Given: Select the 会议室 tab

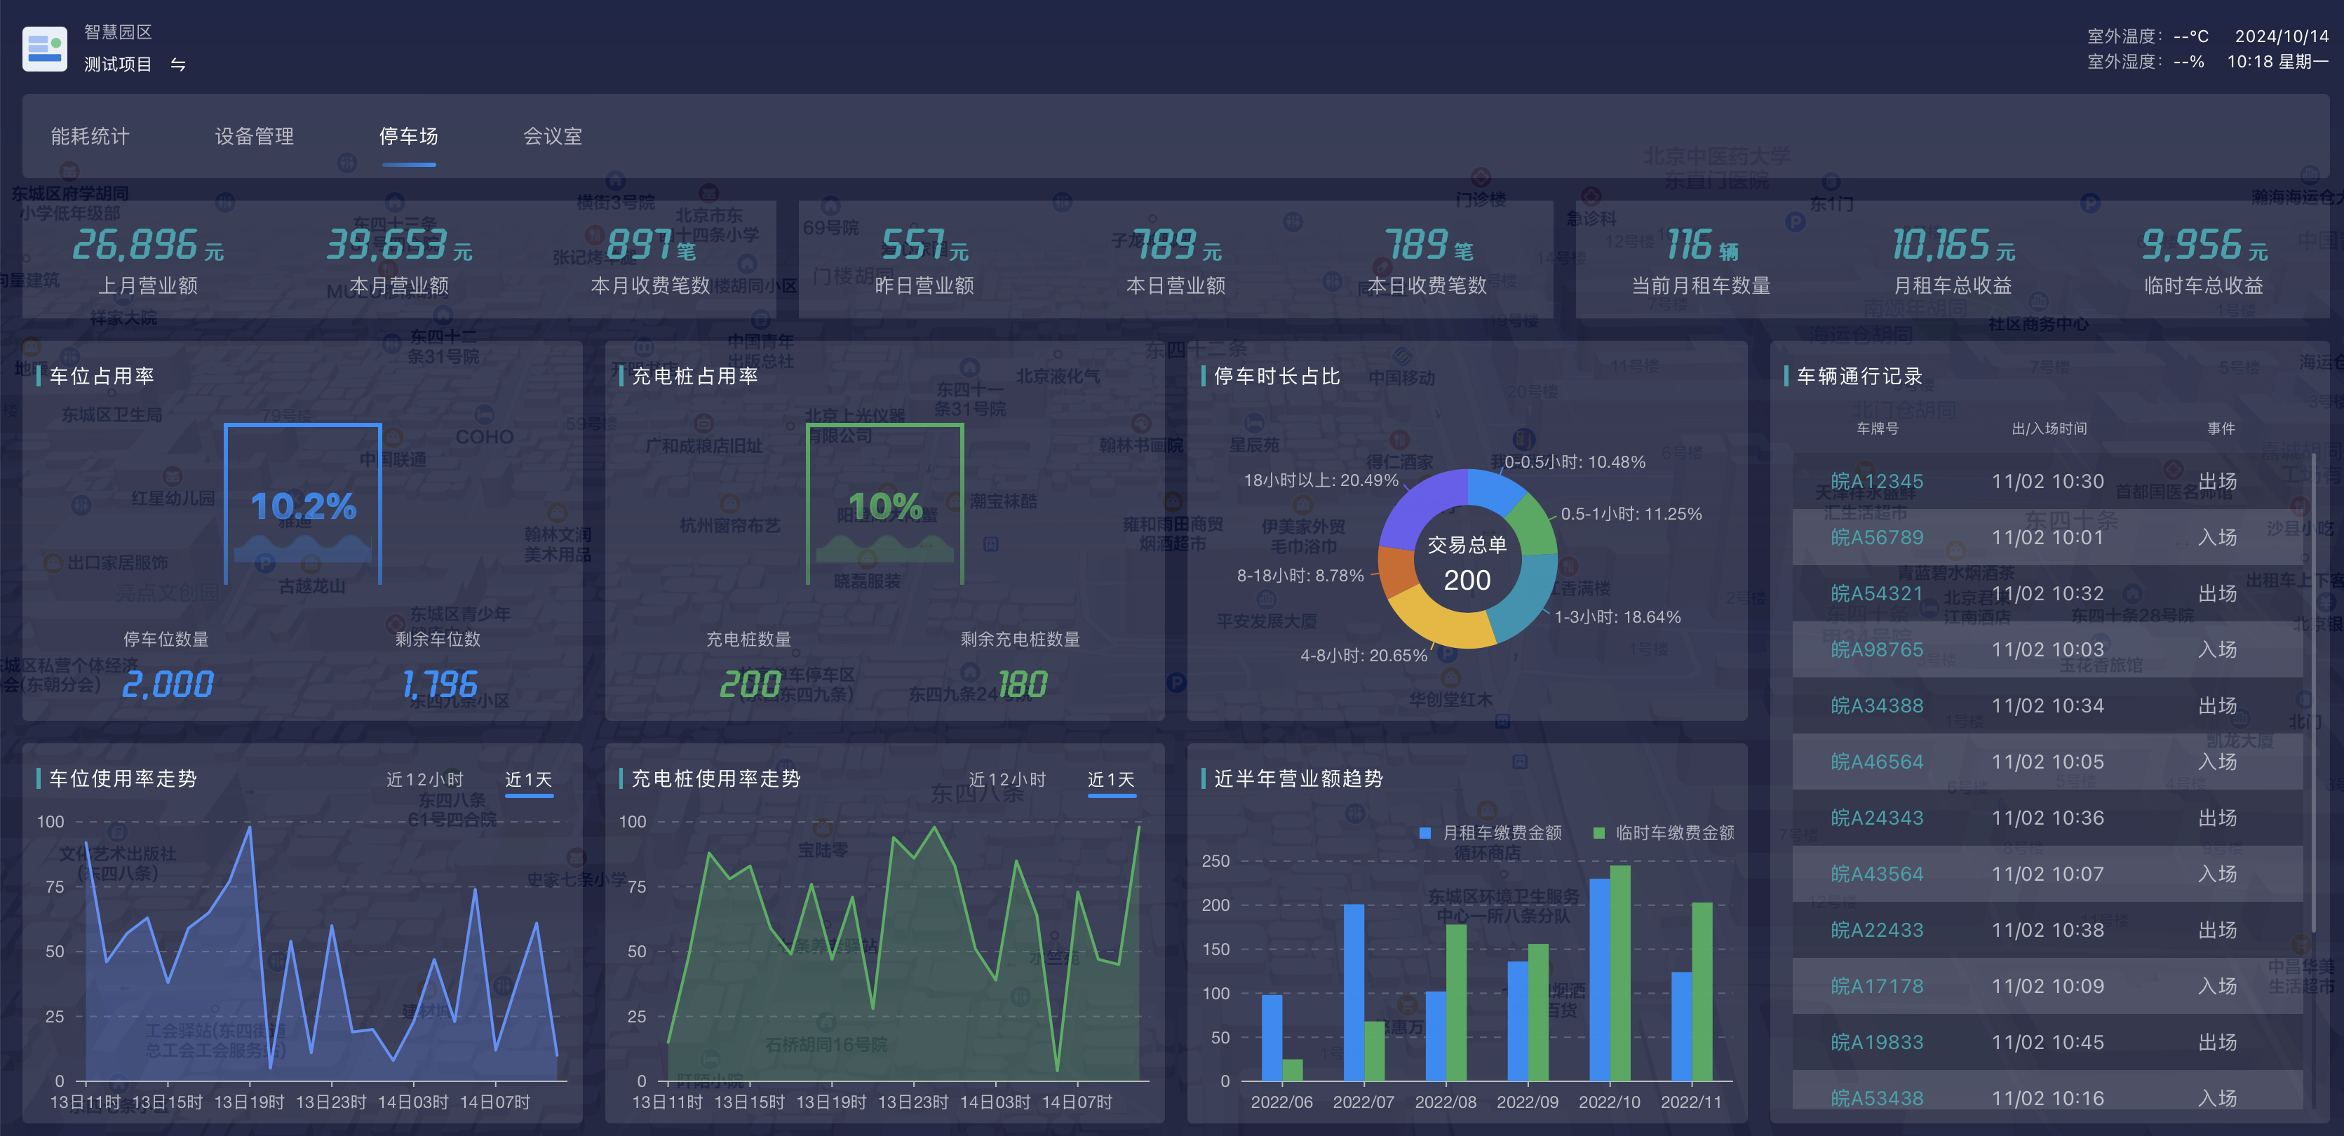Looking at the screenshot, I should (x=552, y=137).
